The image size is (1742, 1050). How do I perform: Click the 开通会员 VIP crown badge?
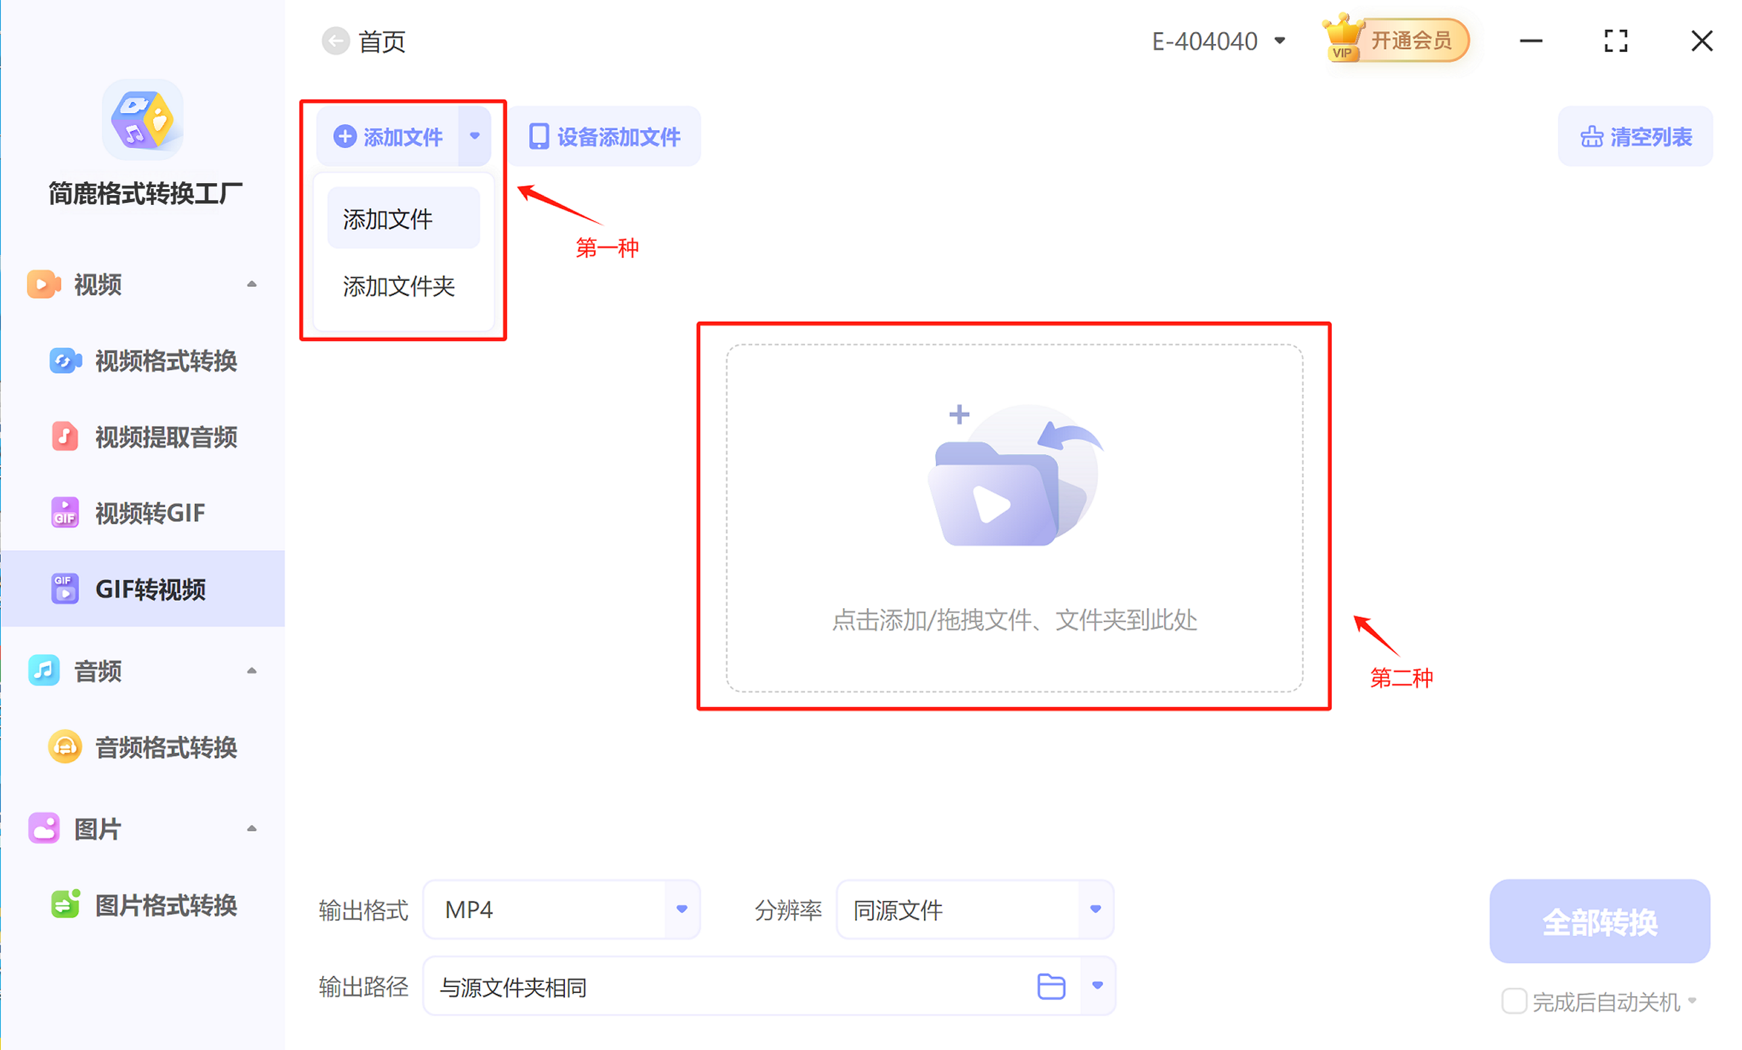(x=1395, y=40)
